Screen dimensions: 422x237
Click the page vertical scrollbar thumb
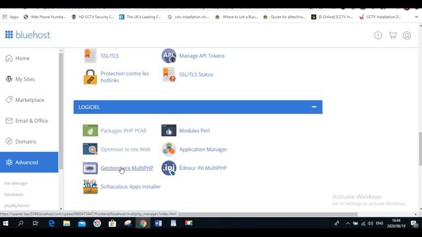[x=420, y=149]
